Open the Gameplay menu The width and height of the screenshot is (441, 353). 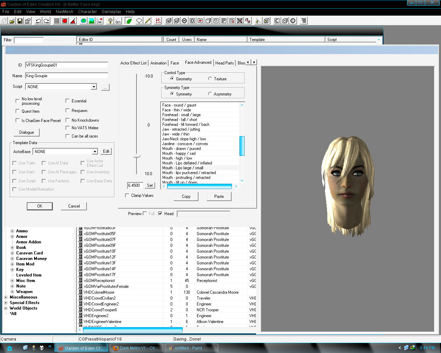click(x=111, y=12)
